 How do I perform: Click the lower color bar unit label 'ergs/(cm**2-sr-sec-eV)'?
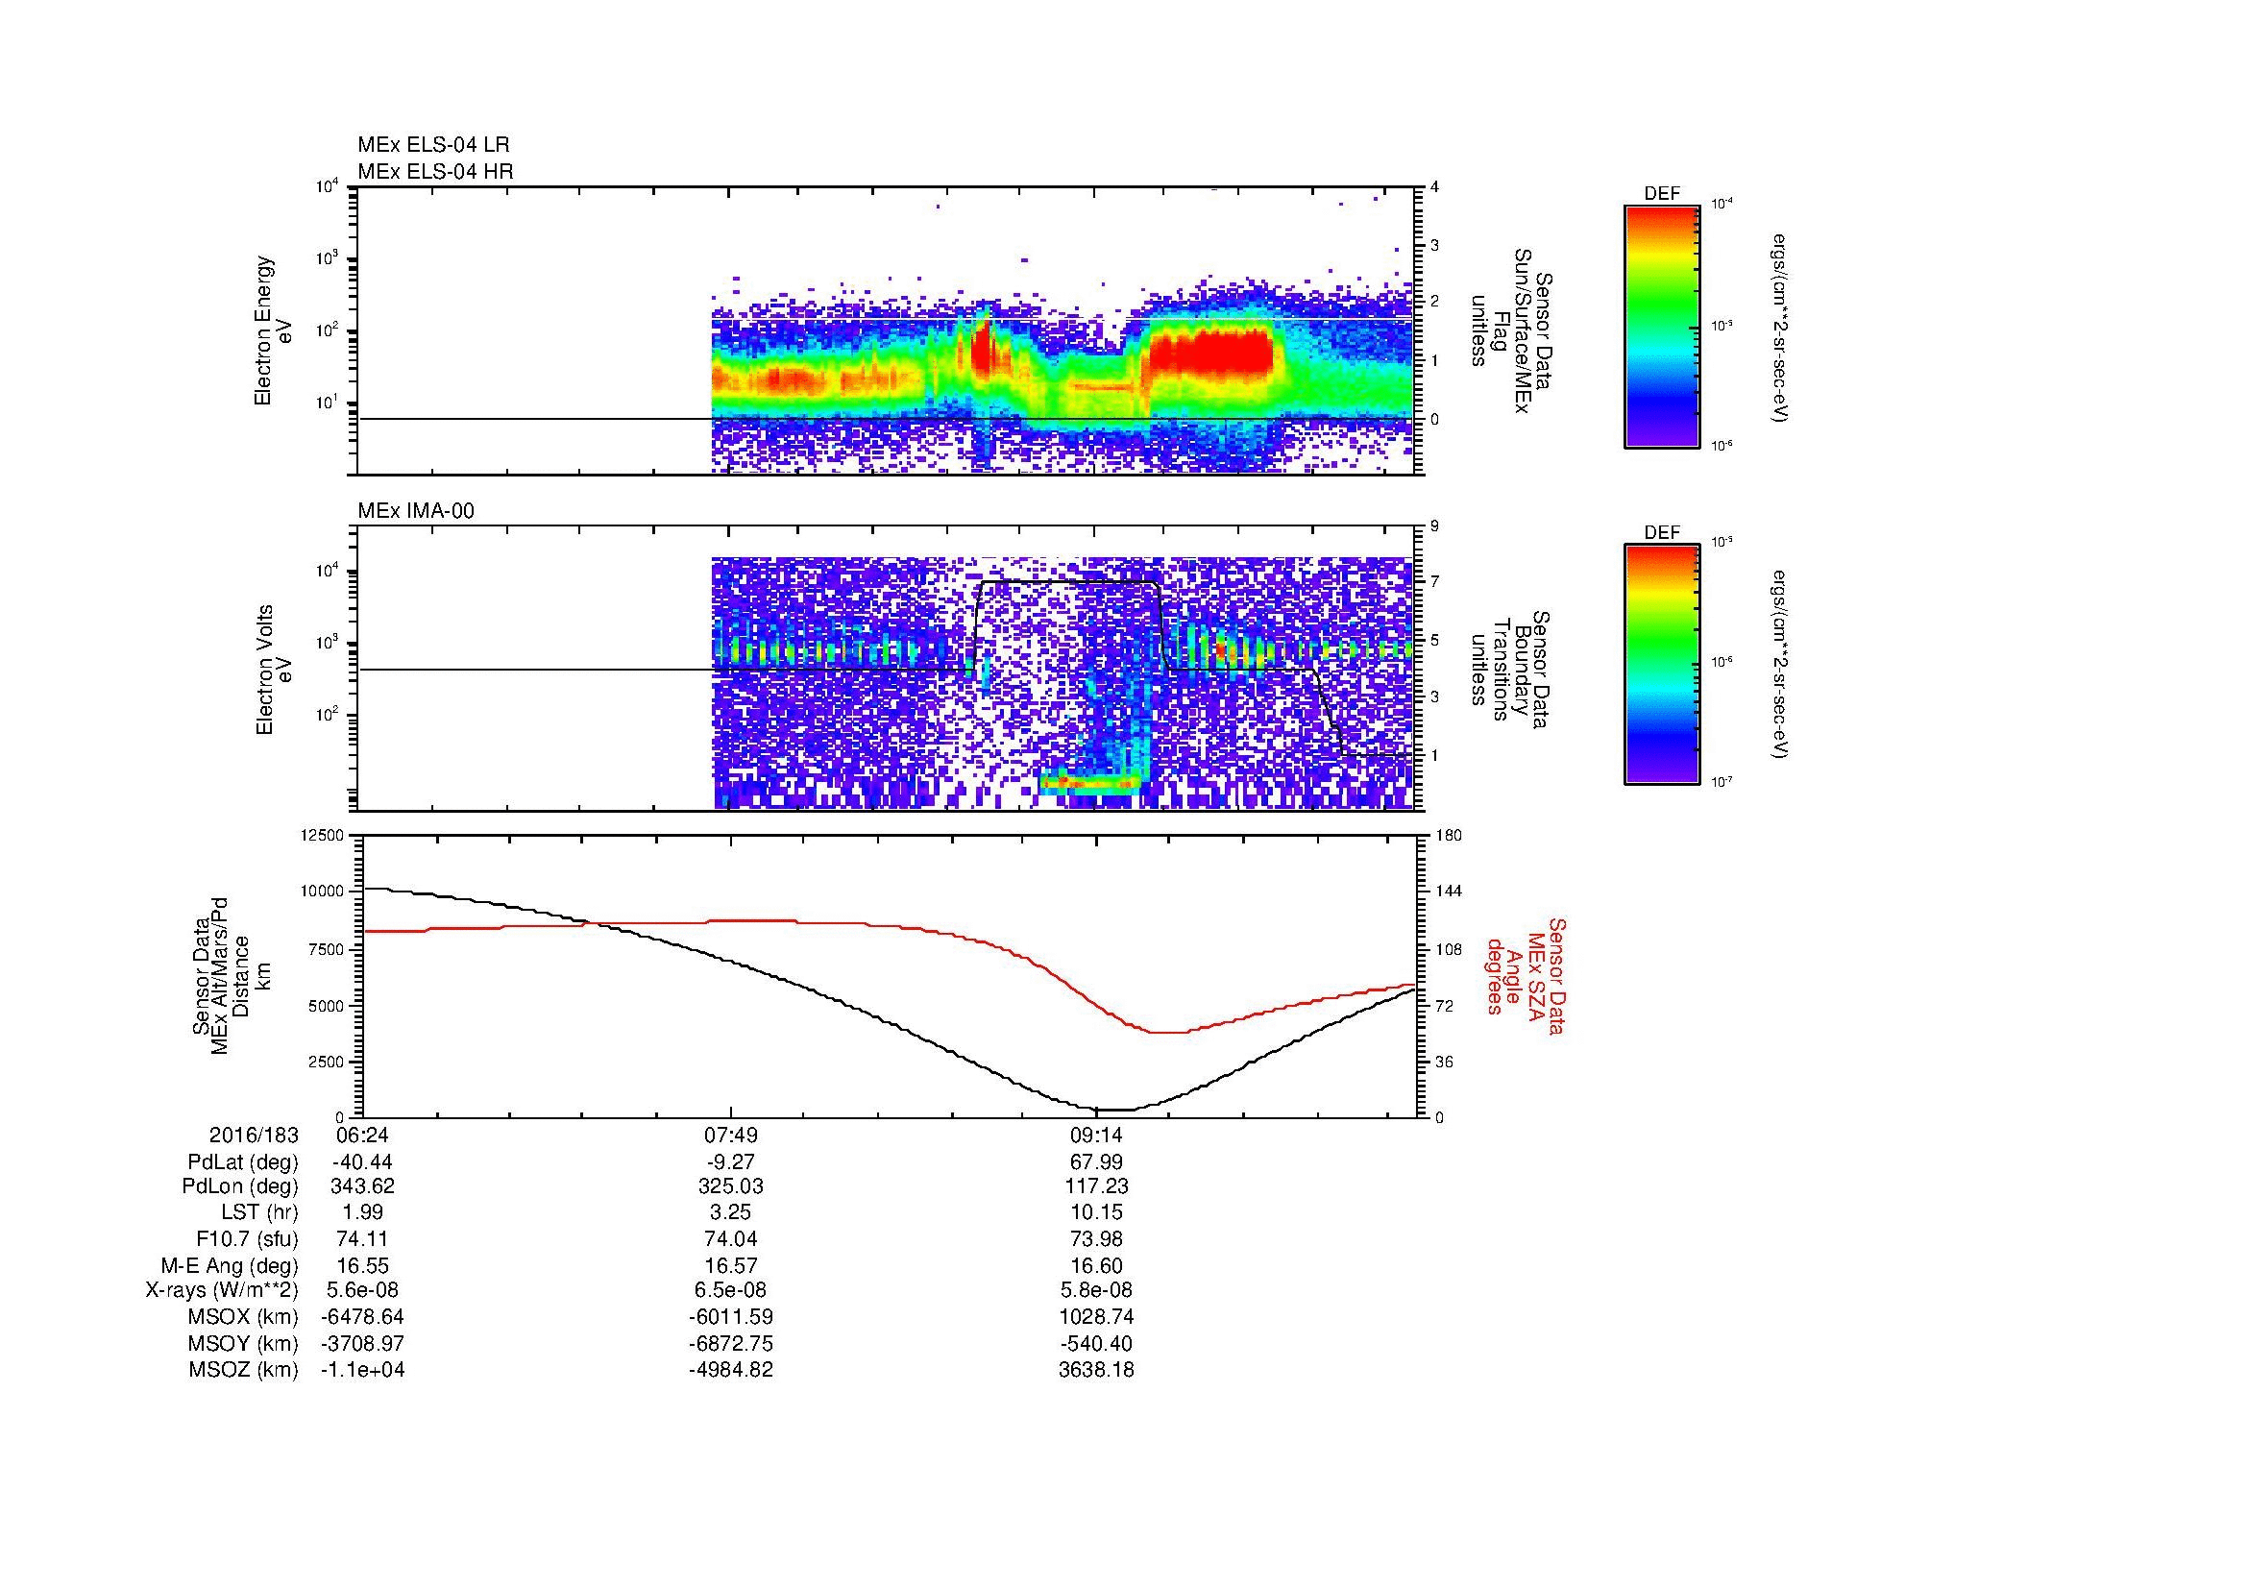(x=1781, y=665)
